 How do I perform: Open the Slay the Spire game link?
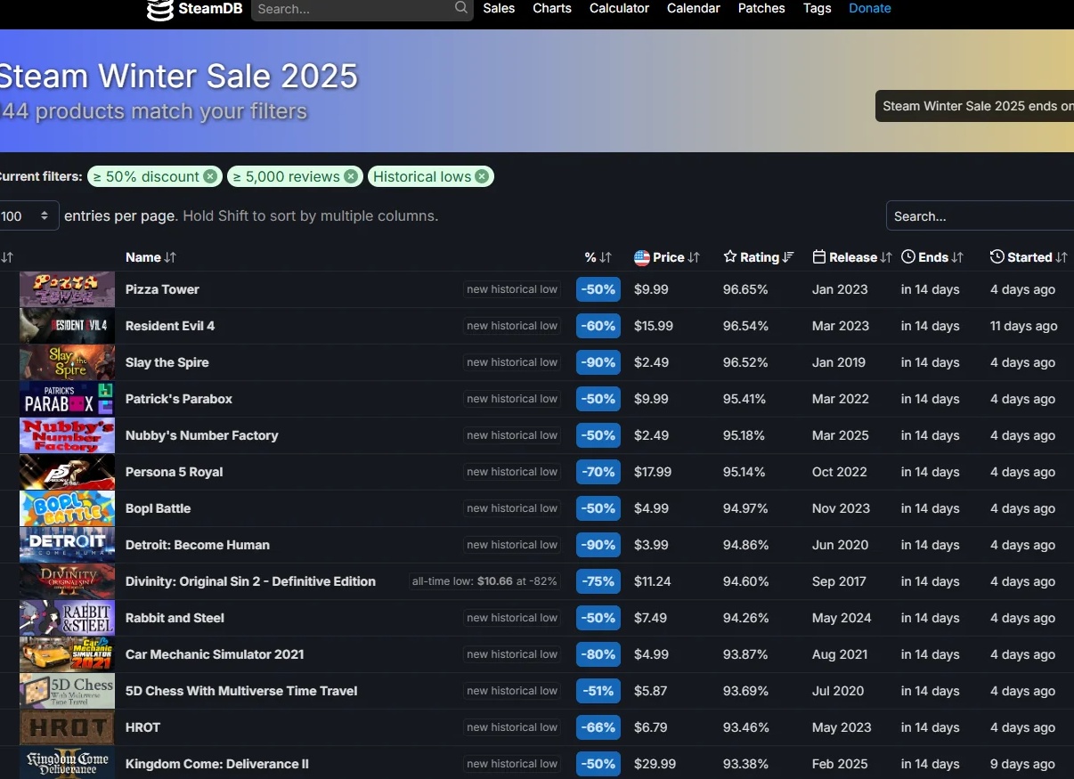coord(167,362)
